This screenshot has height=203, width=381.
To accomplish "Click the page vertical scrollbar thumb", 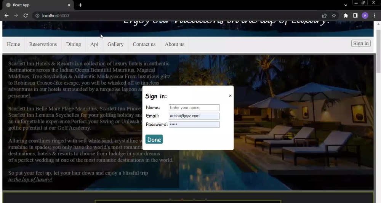I will coord(378,51).
